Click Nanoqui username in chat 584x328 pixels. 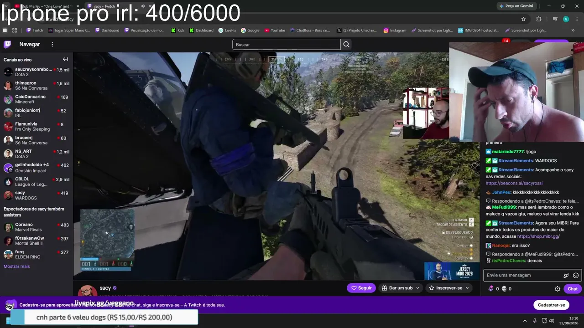[x=501, y=246]
